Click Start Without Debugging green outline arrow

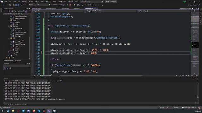point(68,5)
